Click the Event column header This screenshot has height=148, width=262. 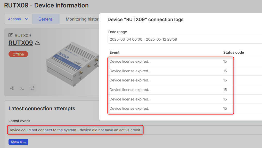coord(114,52)
